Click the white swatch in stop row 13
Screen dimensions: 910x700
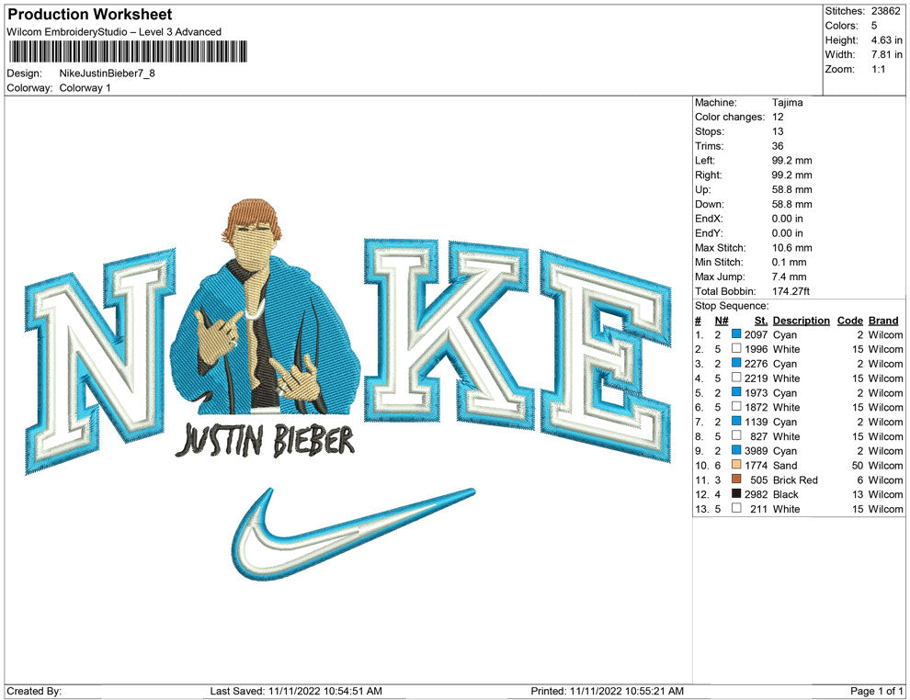pos(736,508)
